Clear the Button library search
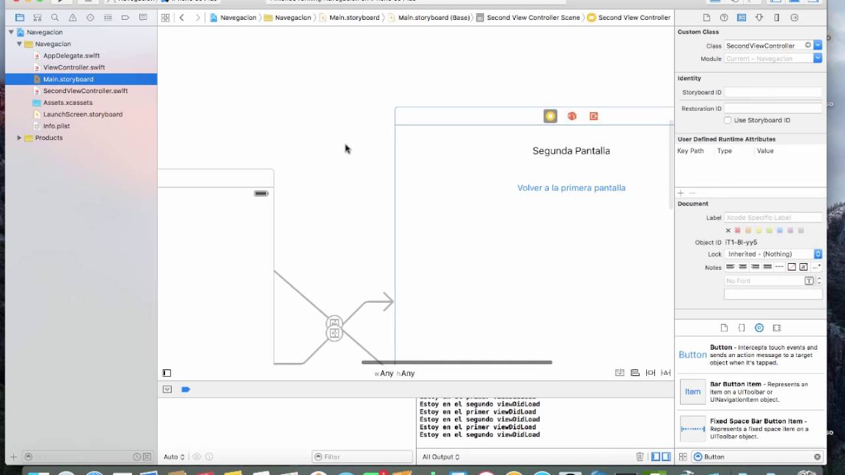Image resolution: width=845 pixels, height=475 pixels. [817, 457]
